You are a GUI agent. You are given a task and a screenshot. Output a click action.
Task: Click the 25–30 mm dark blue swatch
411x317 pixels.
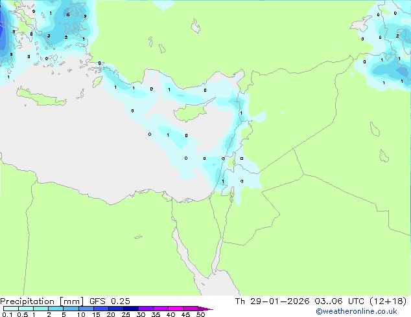coord(131,309)
